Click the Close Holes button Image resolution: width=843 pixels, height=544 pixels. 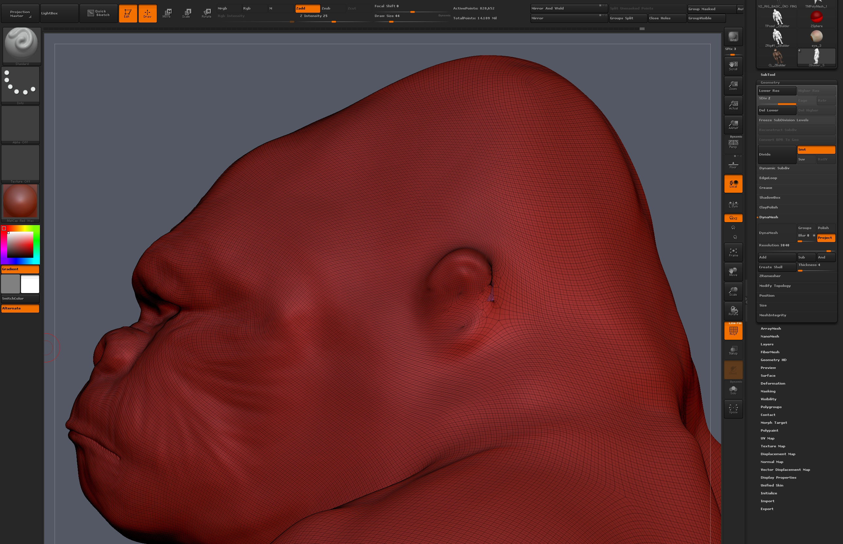tap(667, 18)
